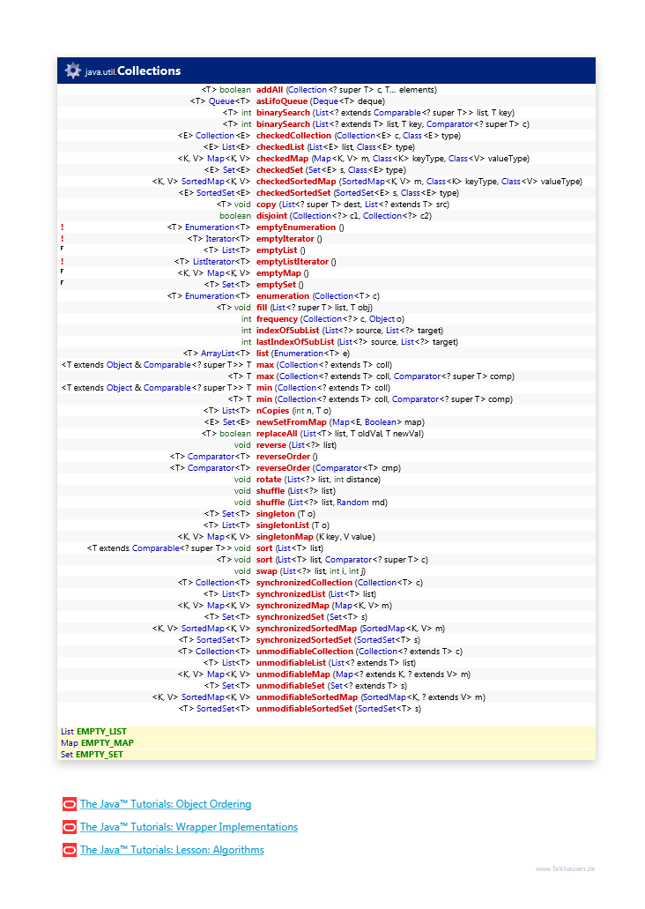The width and height of the screenshot is (645, 909).
Task: Click the unmodifiableSet method name
Action: point(290,687)
